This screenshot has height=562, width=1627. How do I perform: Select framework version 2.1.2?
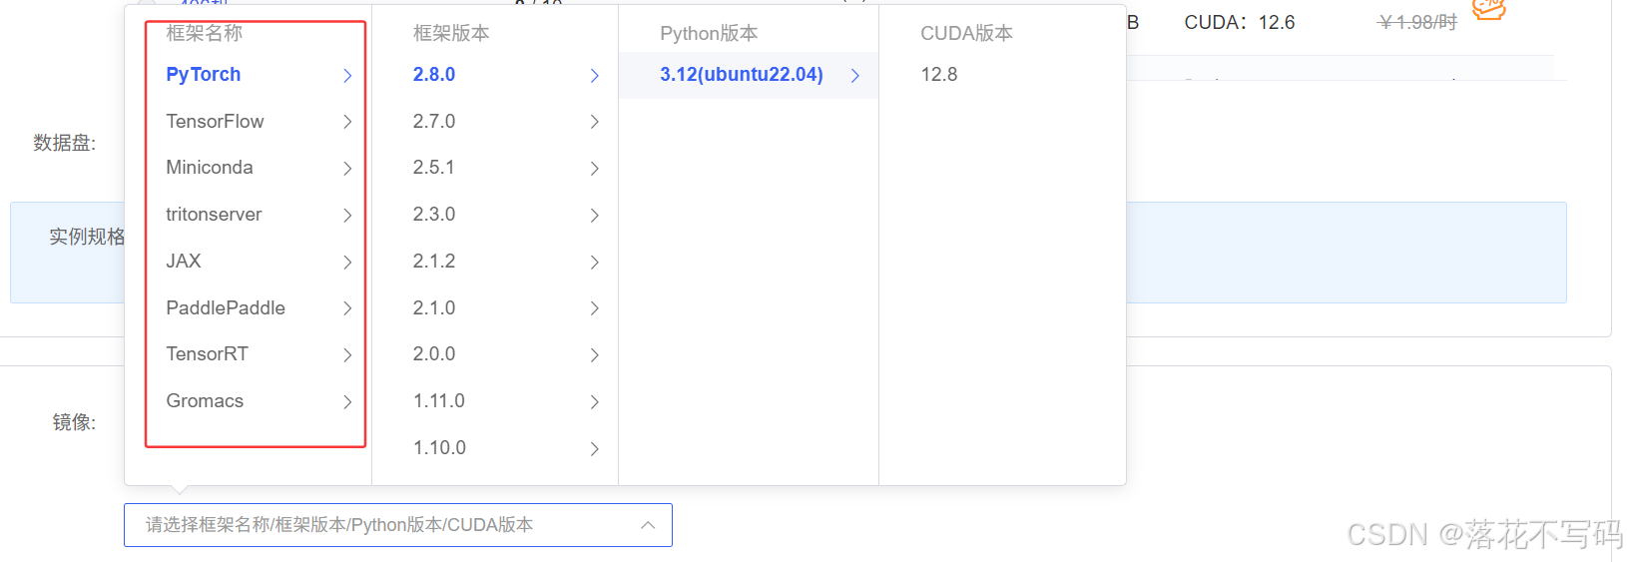434,262
